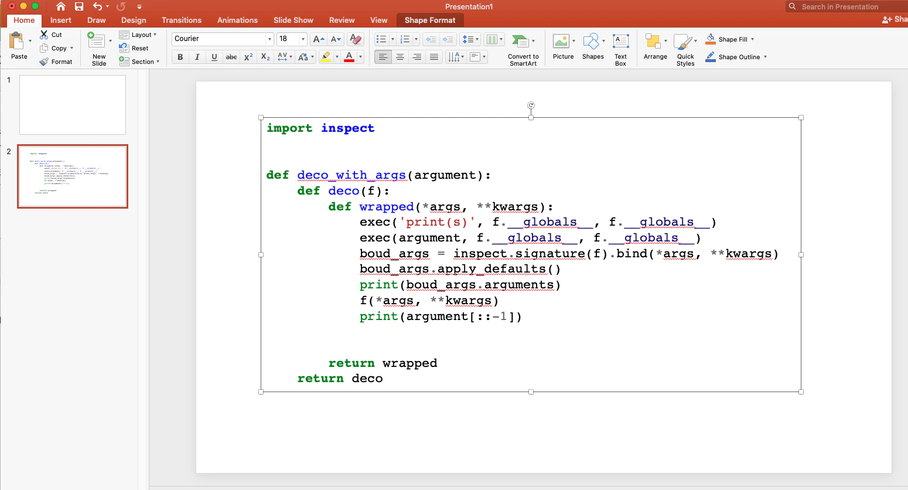
Task: Click the search magnifier icon
Action: coord(793,6)
